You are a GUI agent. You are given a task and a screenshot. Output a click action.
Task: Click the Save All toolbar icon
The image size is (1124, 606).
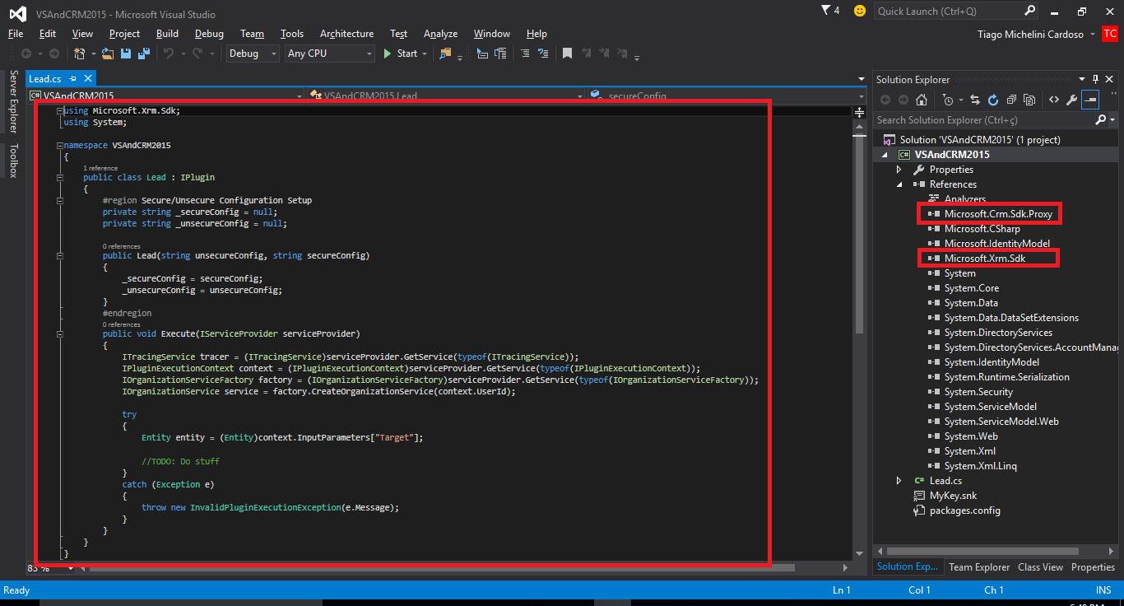pyautogui.click(x=144, y=54)
